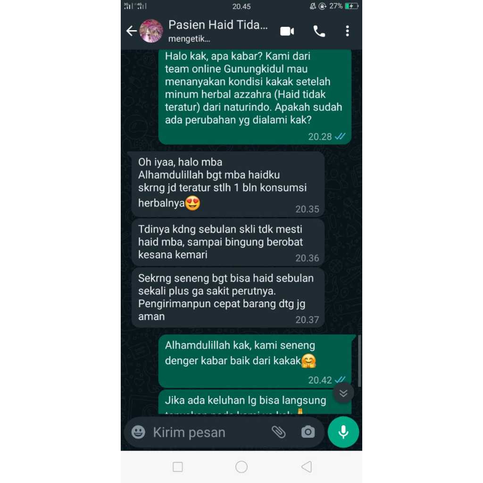The height and width of the screenshot is (483, 483).
Task: Tap the Android recent apps square
Action: [178, 466]
